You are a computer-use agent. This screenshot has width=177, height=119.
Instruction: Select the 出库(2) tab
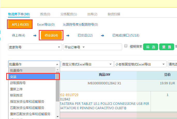(x=92, y=14)
